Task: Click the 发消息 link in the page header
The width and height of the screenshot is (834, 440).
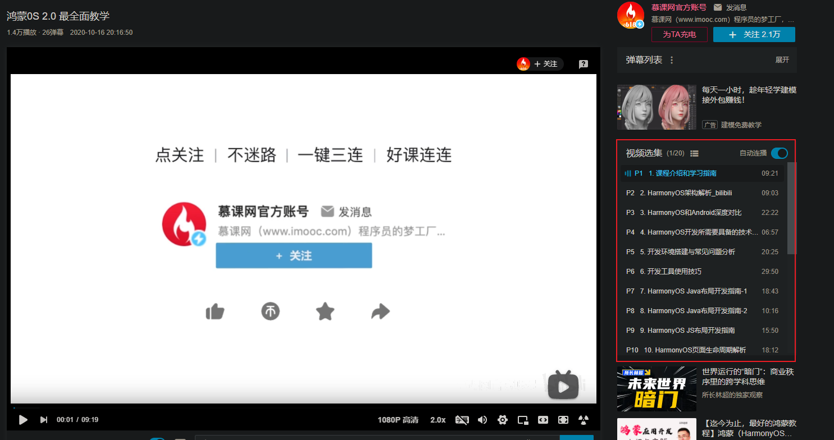Action: tap(736, 7)
